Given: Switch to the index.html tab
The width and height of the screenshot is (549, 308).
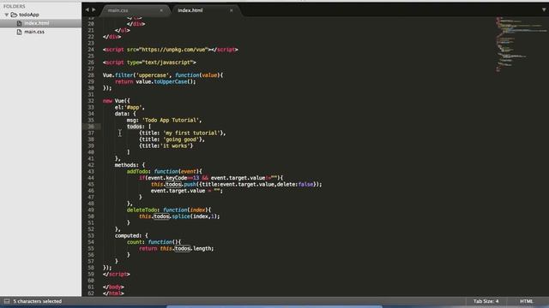Looking at the screenshot, I should coord(190,10).
